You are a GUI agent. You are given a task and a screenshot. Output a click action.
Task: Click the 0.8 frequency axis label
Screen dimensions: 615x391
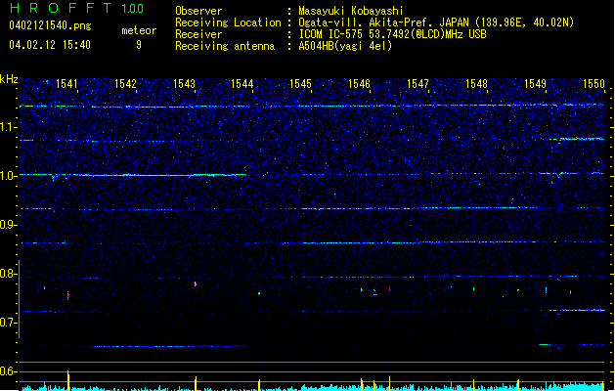(x=9, y=274)
